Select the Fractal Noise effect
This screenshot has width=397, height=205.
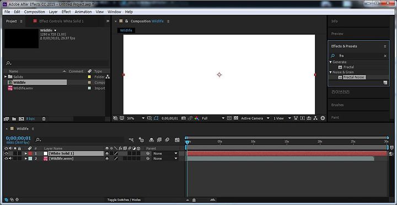pyautogui.click(x=354, y=77)
